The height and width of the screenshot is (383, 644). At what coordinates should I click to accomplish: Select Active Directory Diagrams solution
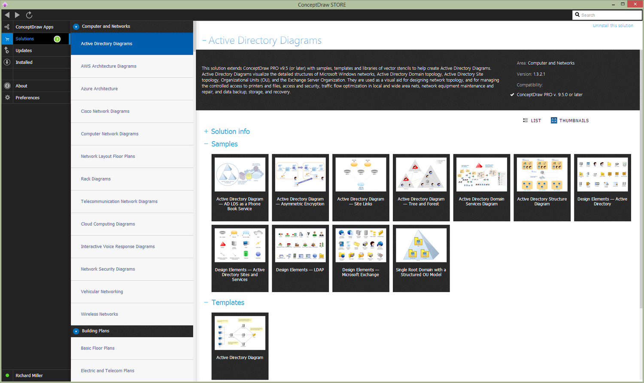coord(132,44)
